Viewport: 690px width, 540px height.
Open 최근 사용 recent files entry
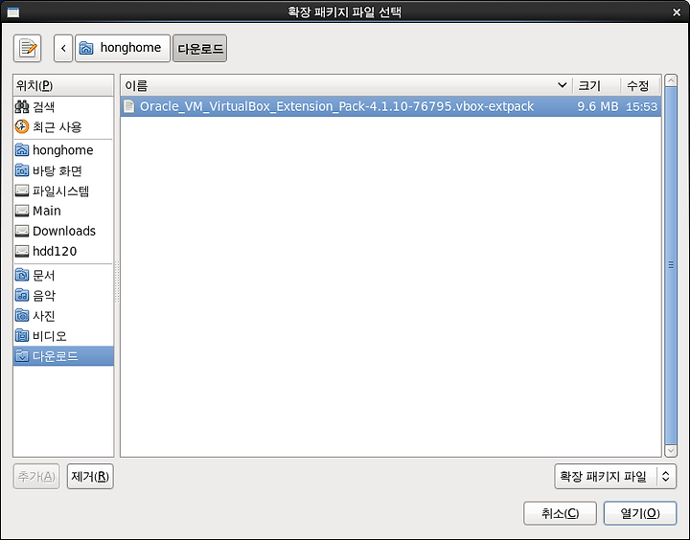(63, 126)
